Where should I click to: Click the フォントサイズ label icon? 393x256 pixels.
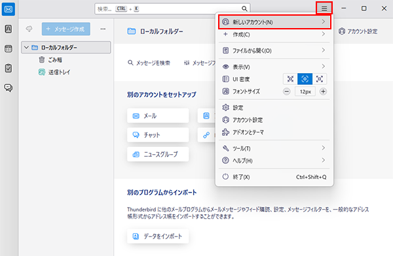(x=225, y=91)
